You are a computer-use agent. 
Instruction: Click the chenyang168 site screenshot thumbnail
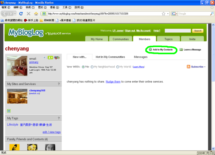coord(17,96)
